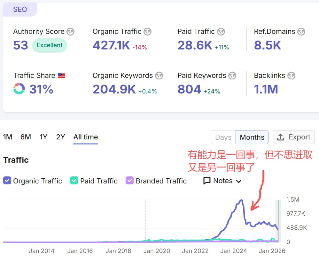The width and height of the screenshot is (319, 260).
Task: Click US flag icon by Traffic Share
Action: coord(61,75)
